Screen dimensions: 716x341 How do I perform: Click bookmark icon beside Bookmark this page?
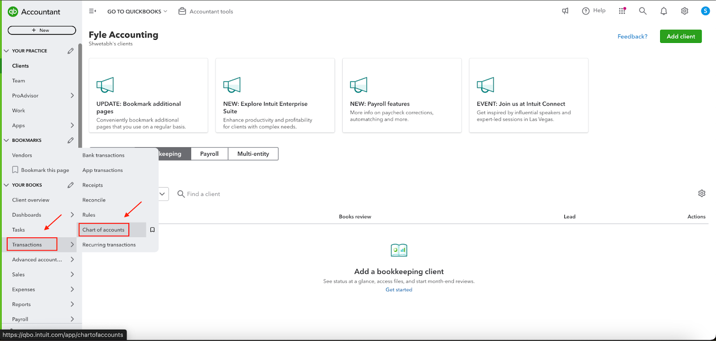click(x=15, y=170)
